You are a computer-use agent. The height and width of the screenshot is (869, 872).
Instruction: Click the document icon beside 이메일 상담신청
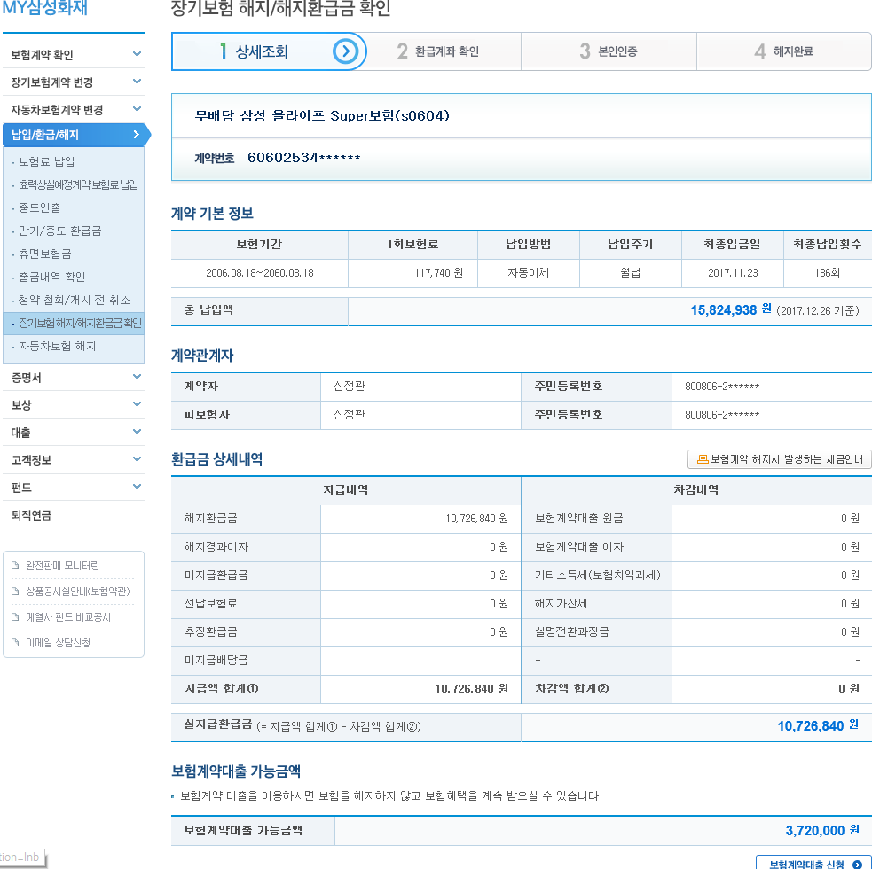pos(15,642)
